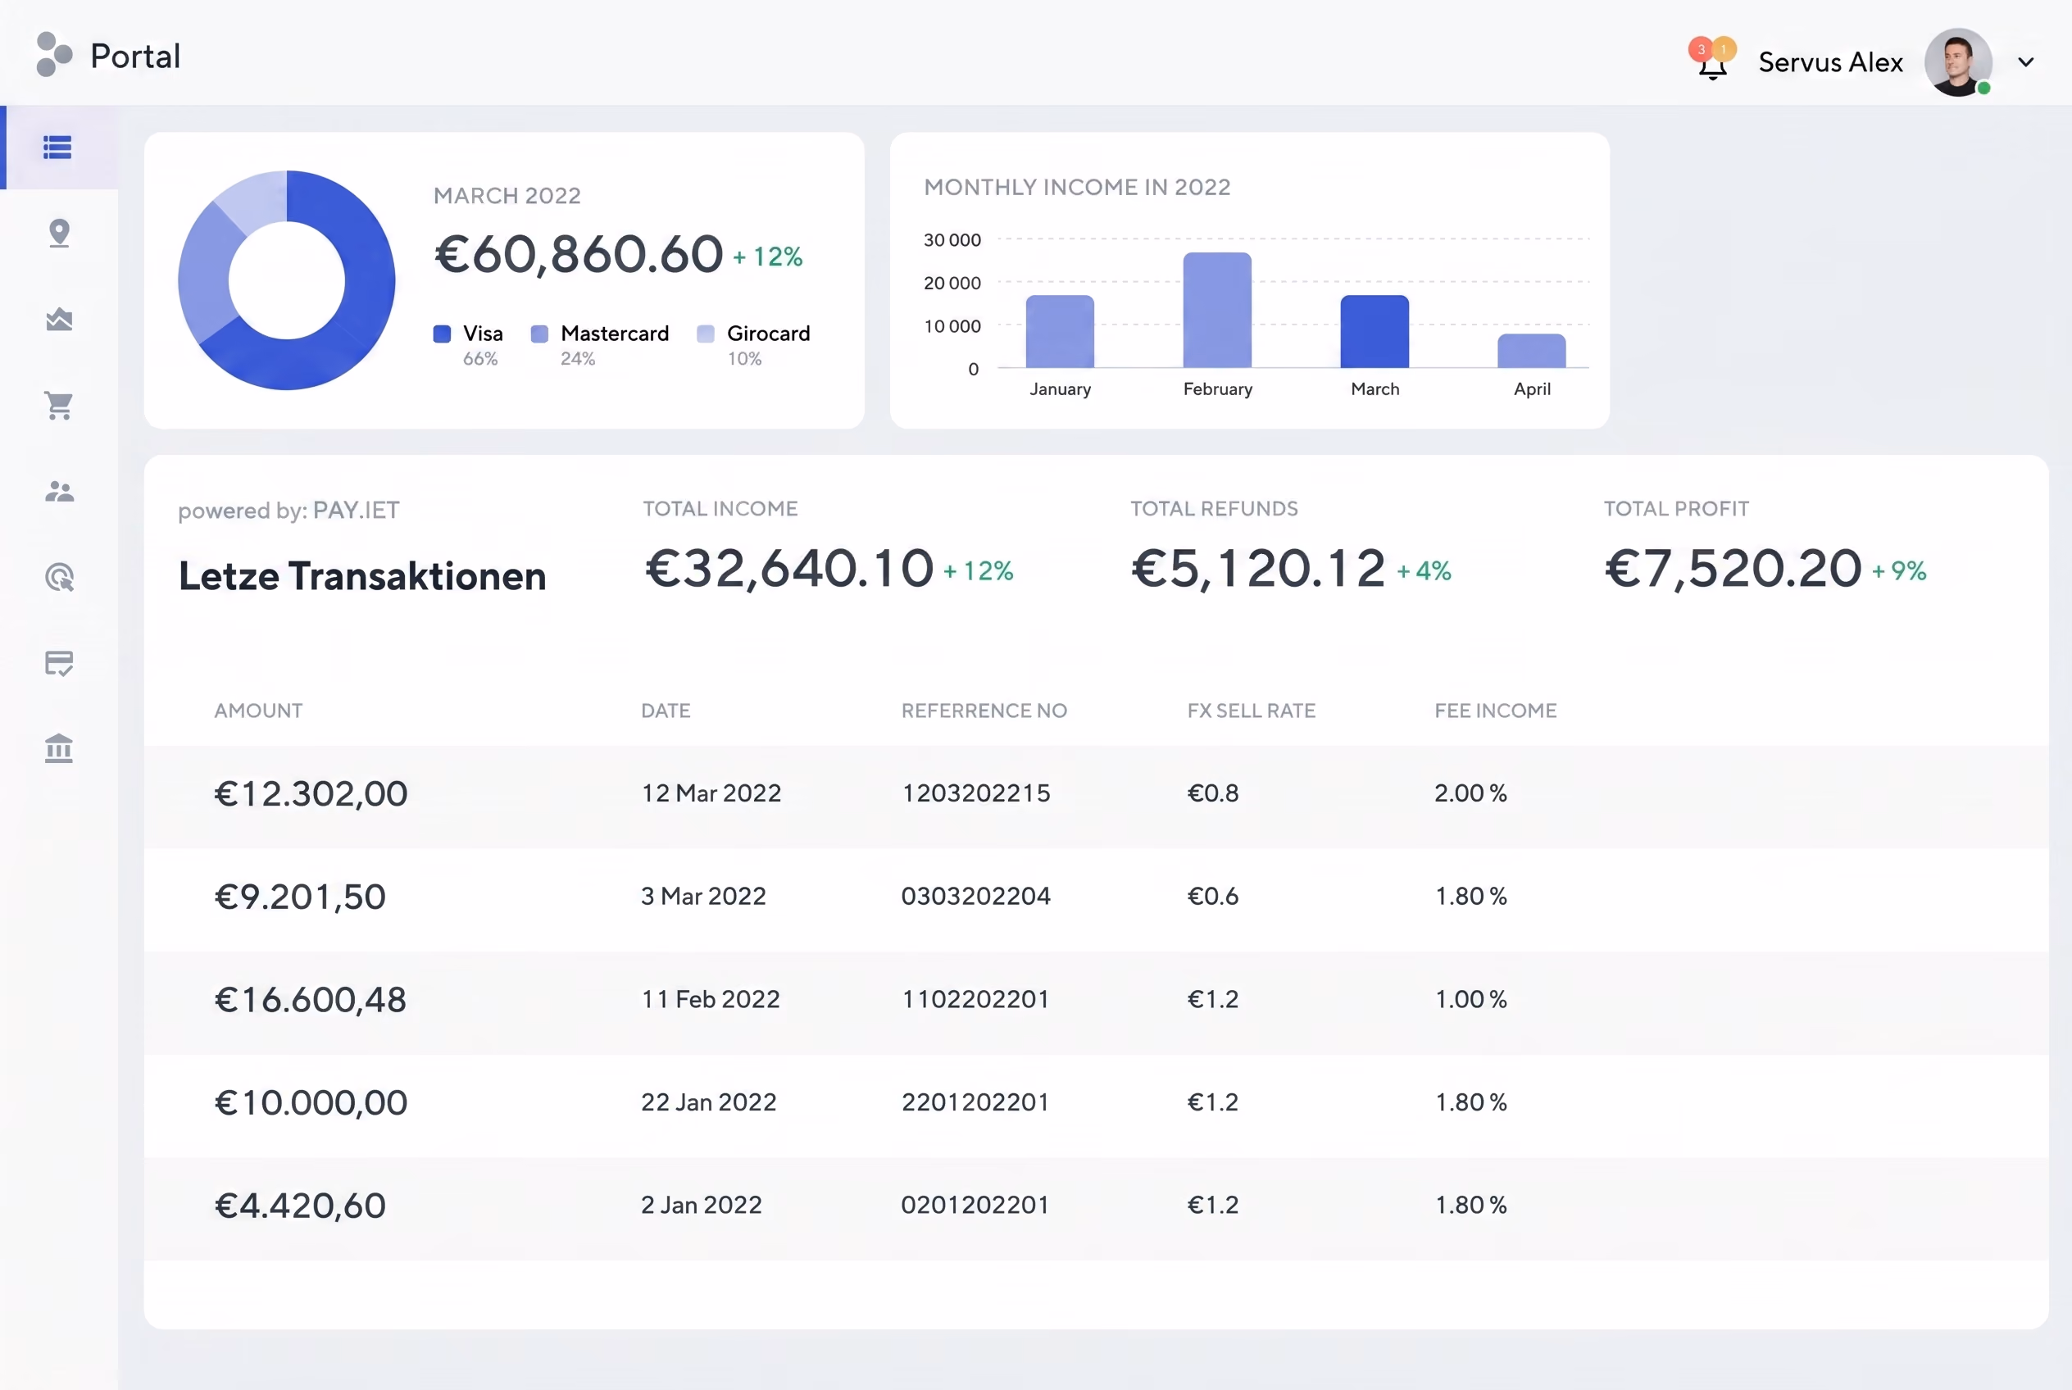Click the date 11 Feb 2022

pos(710,998)
